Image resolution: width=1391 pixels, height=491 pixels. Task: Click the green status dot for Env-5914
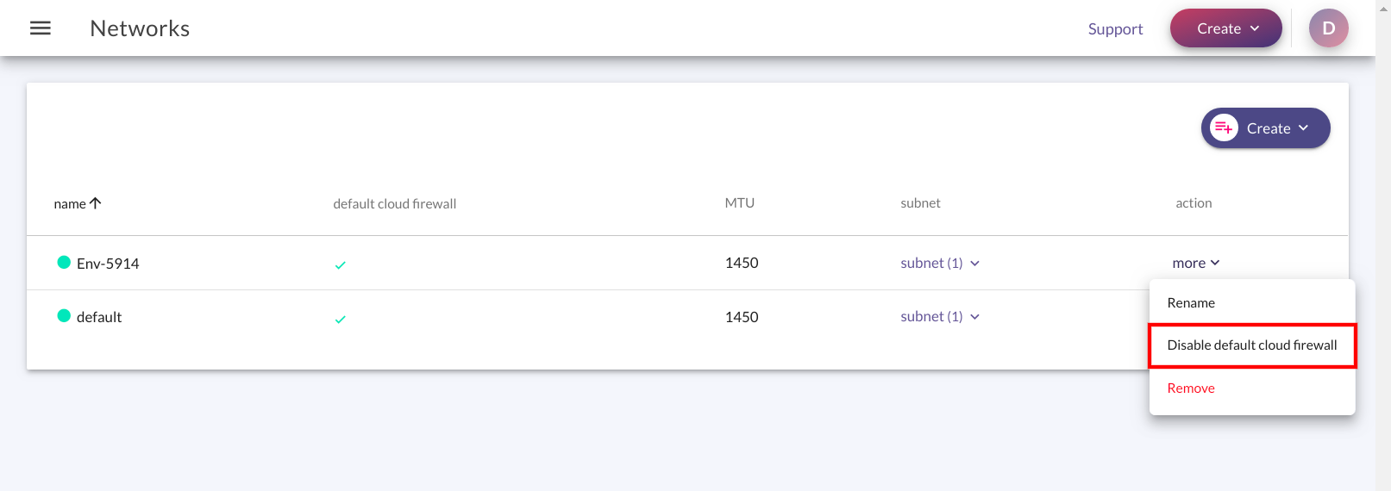tap(64, 262)
